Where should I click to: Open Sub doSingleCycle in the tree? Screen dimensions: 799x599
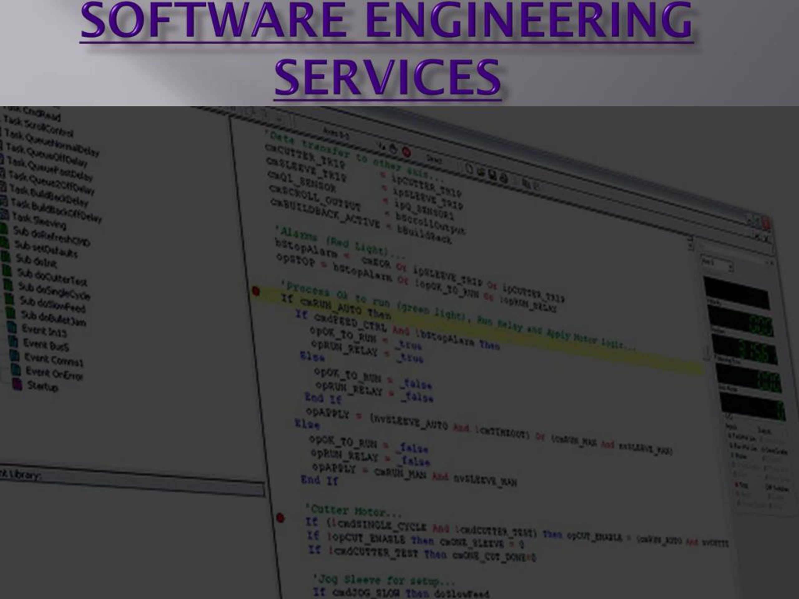54,291
